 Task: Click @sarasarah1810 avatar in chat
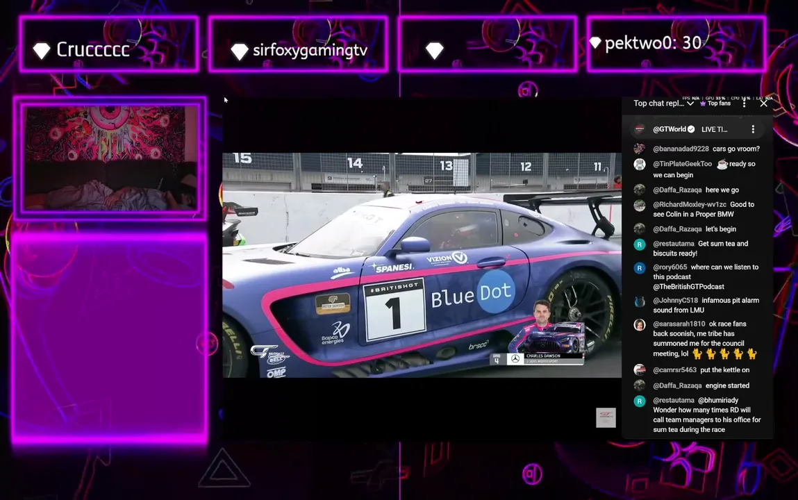640,324
